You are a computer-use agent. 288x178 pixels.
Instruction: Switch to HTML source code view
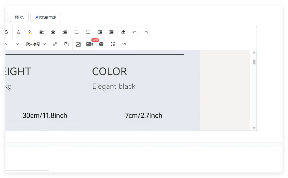(x=124, y=44)
